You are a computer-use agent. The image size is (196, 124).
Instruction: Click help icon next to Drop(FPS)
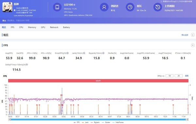tap(68, 53)
